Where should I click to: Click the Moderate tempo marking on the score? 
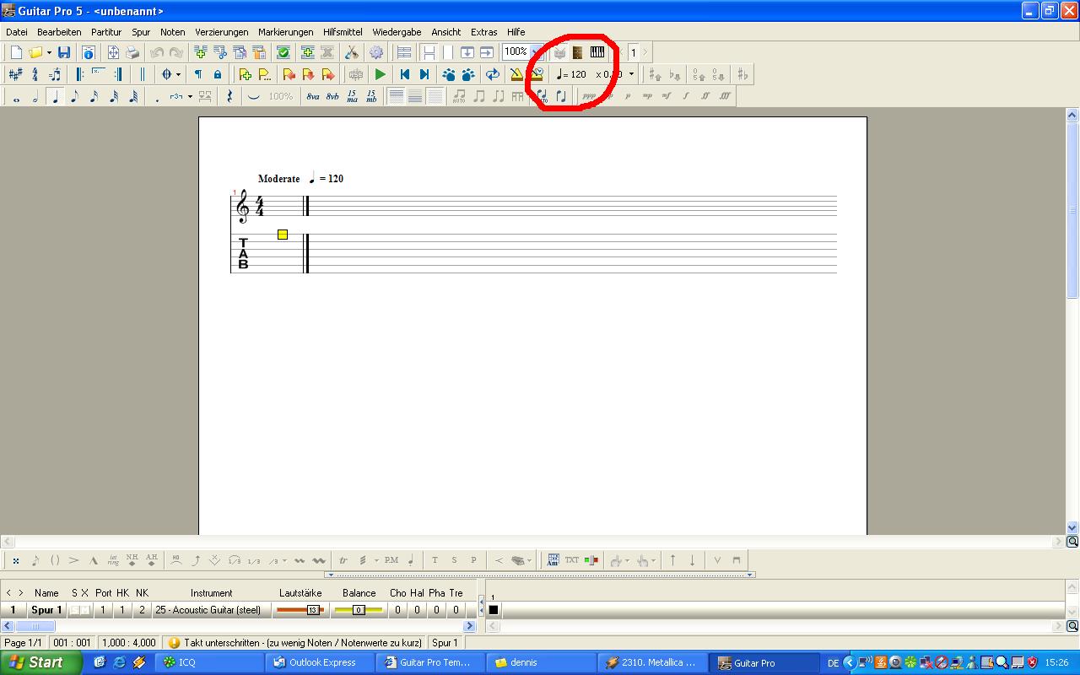[x=279, y=179]
